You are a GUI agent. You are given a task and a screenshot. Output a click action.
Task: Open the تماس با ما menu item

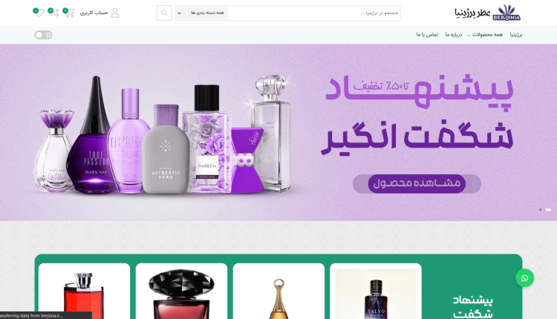click(427, 35)
